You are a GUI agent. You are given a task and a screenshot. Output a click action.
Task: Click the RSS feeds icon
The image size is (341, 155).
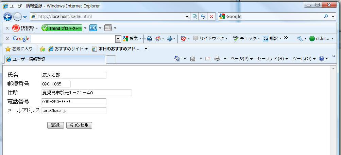[193, 59]
